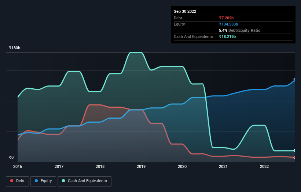Click the Debt label in tooltip
This screenshot has height=192, width=301.
pos(178,18)
